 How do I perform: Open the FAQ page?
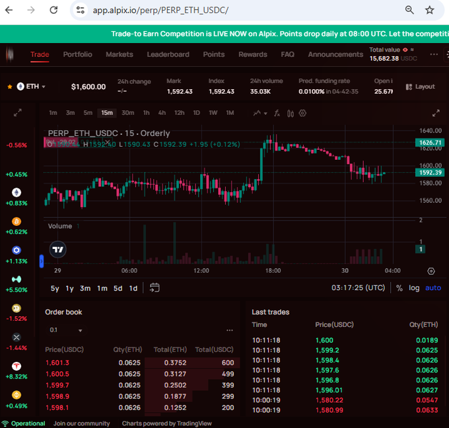click(287, 54)
